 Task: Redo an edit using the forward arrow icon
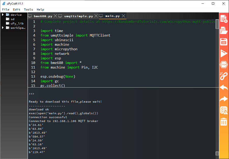[x=223, y=99]
